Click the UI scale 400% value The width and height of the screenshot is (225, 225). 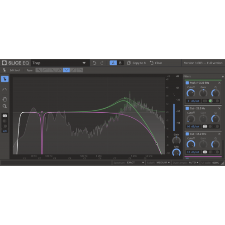pos(215,163)
